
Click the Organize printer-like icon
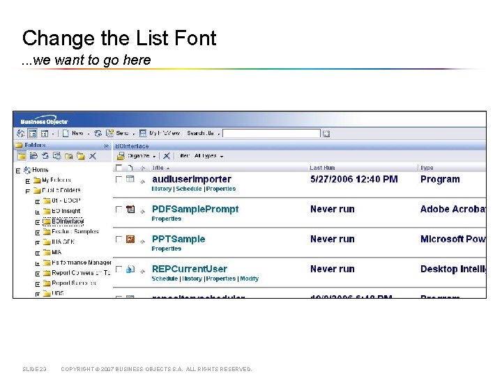(121, 156)
